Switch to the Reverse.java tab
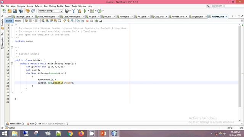The height and width of the screenshot is (137, 244). click(178, 17)
